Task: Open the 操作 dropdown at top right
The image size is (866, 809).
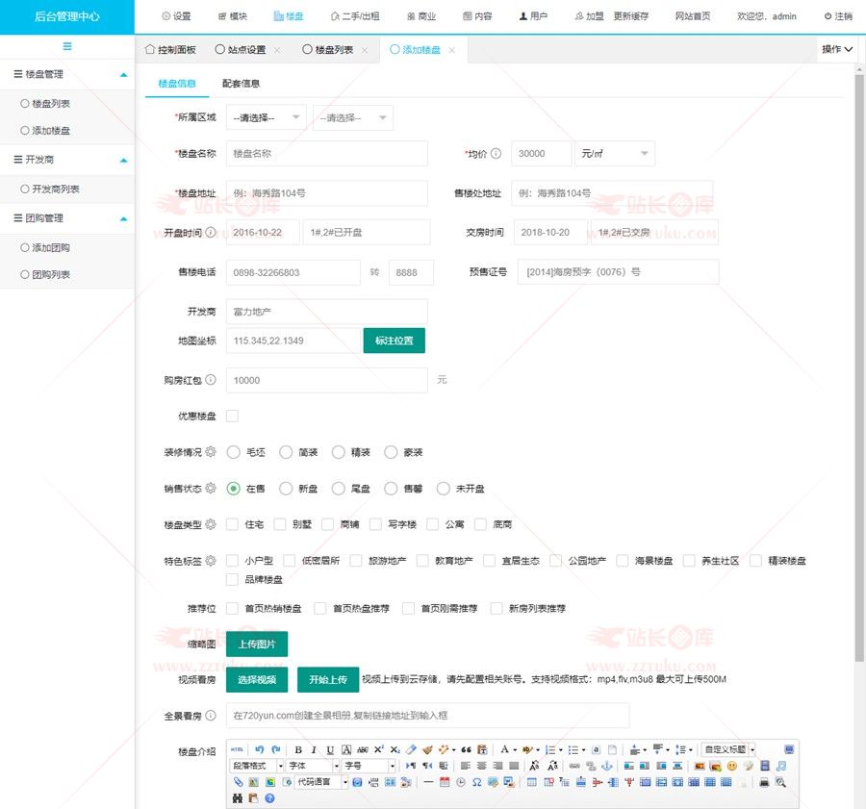Action: (x=836, y=49)
